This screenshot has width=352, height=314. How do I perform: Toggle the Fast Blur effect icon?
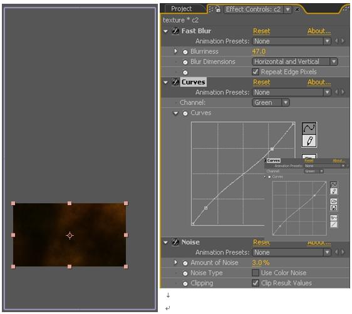coord(175,31)
